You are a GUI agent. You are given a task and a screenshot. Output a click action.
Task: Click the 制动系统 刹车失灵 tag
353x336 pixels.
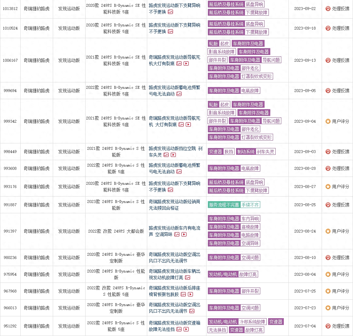(256, 152)
